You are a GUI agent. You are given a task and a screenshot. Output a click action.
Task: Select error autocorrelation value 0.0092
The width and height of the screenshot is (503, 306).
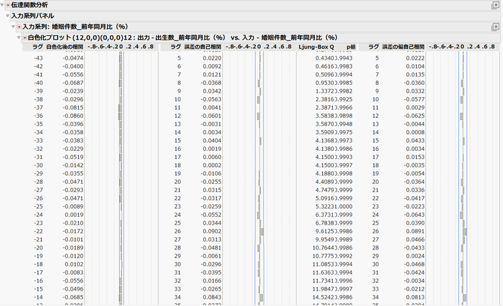212,66
